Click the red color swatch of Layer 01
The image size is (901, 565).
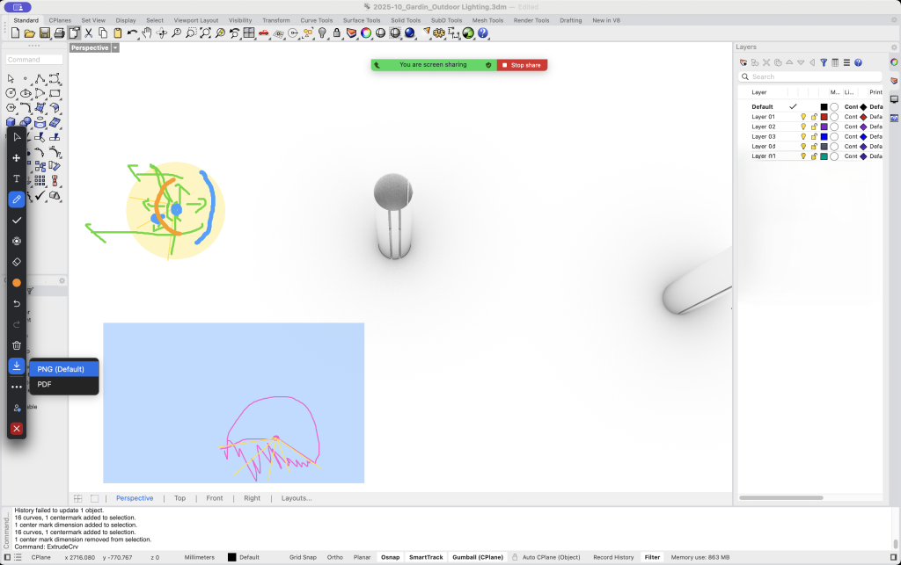(824, 117)
